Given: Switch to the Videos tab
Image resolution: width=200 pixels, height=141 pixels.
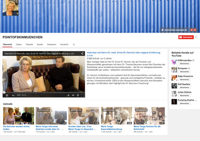Looking at the screenshot, I should tap(19, 44).
